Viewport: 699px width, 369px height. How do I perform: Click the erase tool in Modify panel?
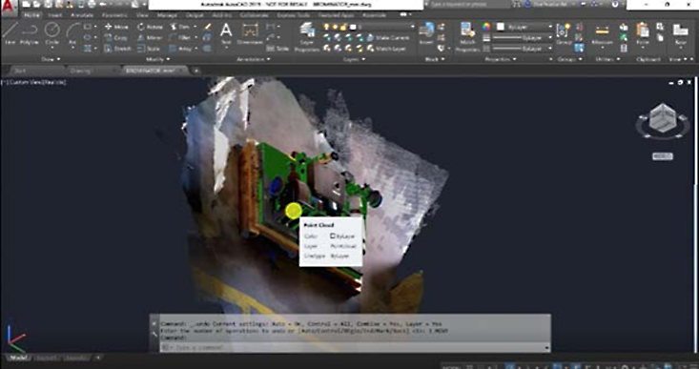tap(208, 27)
